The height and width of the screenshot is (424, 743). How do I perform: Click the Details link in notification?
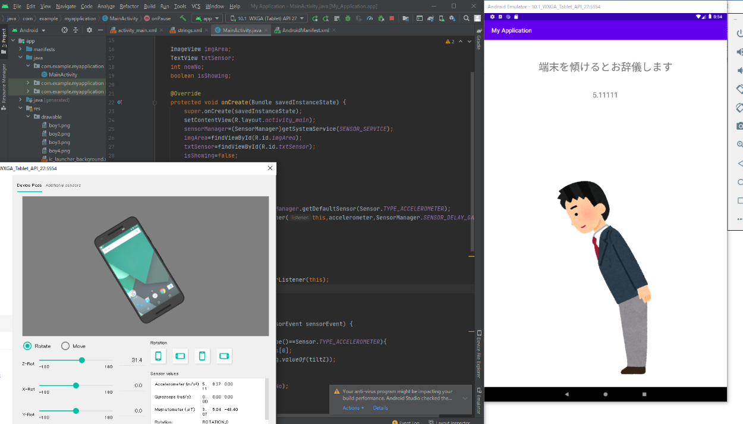[380, 408]
